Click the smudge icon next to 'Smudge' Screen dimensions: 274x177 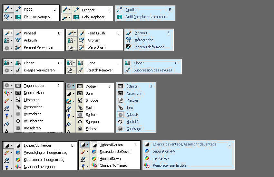(x=80, y=100)
